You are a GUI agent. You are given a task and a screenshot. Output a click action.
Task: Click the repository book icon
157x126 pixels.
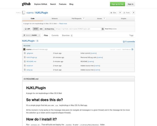[24, 12]
